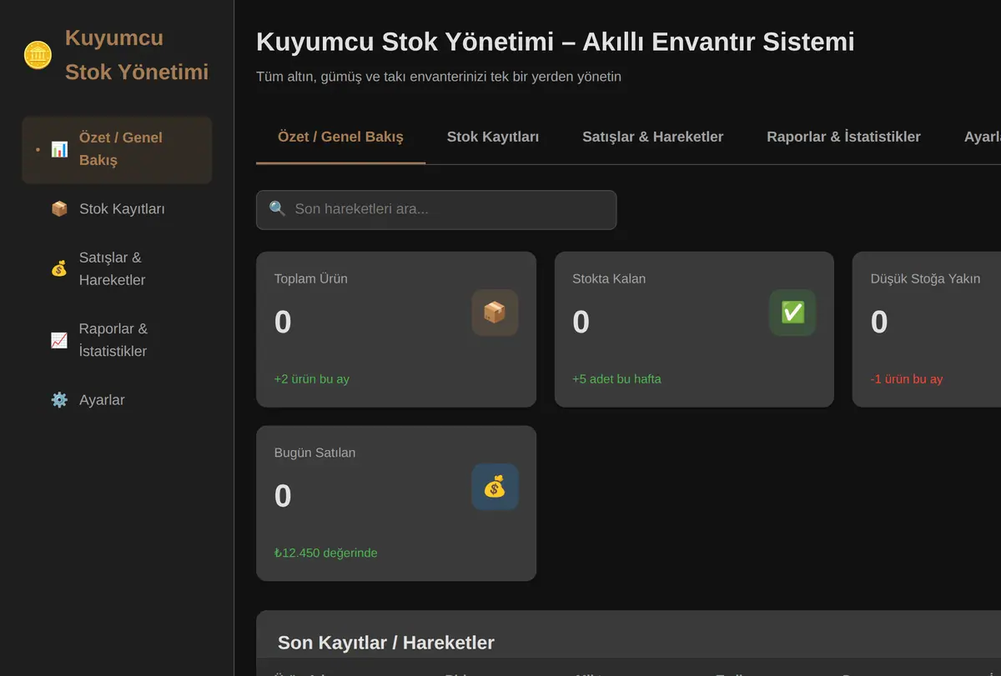Open Özet / Genel Bakış in the sidebar
Viewport: 1001px width, 676px height.
point(117,149)
